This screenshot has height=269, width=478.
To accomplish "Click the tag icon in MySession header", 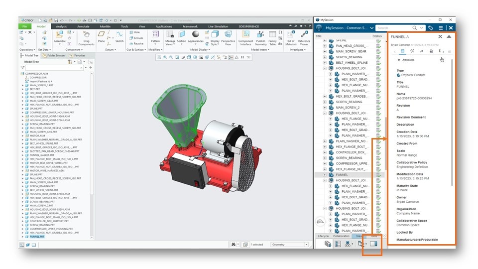I will [x=431, y=28].
